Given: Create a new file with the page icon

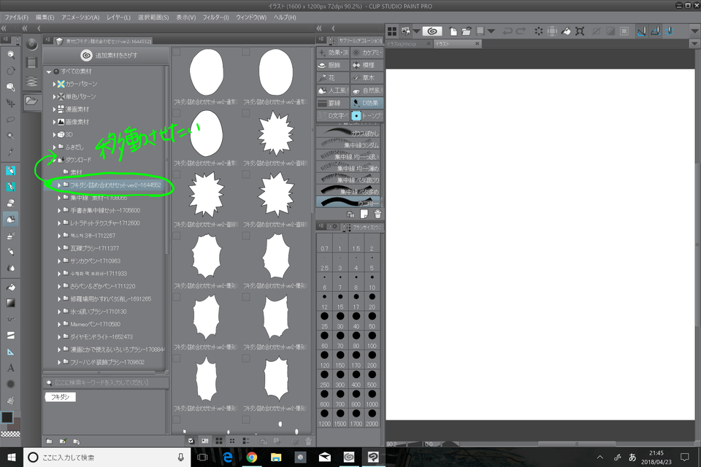Looking at the screenshot, I should pos(453,31).
